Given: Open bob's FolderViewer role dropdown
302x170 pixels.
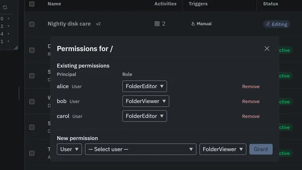Looking at the screenshot, I should point(146,101).
